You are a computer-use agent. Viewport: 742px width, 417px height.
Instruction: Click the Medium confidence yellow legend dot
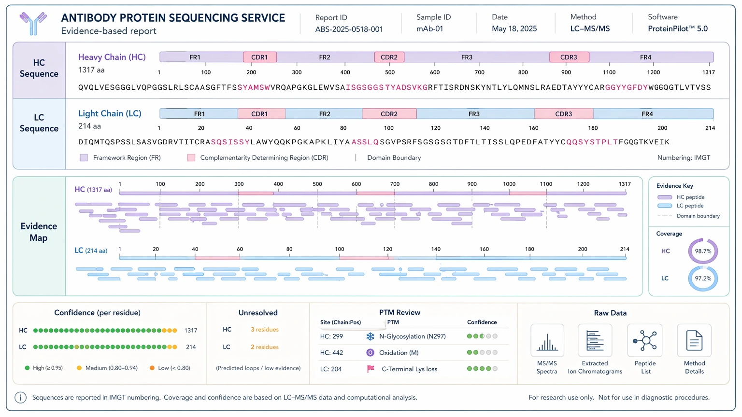(79, 368)
